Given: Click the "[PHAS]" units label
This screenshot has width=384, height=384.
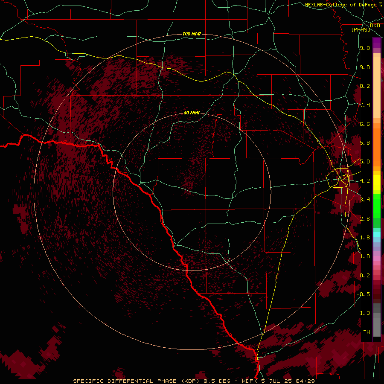Looking at the screenshot, I should pyautogui.click(x=361, y=29).
